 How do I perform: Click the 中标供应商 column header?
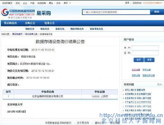pyautogui.click(x=48, y=92)
